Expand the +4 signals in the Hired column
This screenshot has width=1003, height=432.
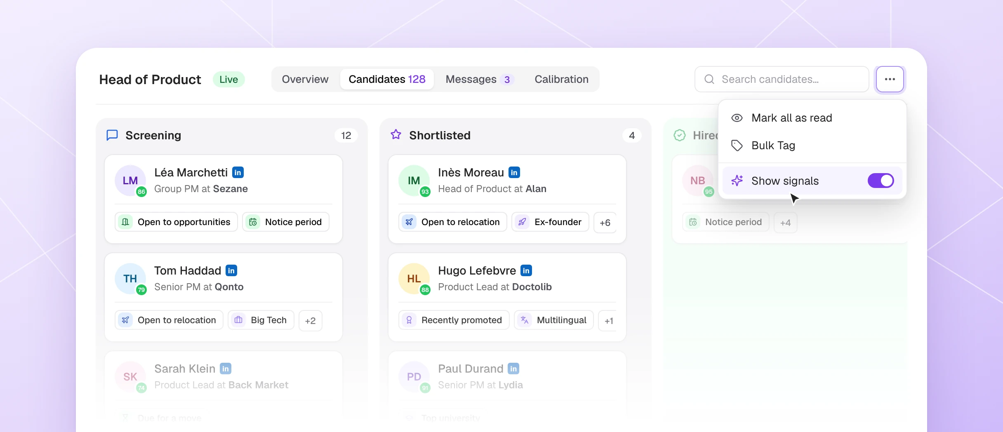point(785,223)
